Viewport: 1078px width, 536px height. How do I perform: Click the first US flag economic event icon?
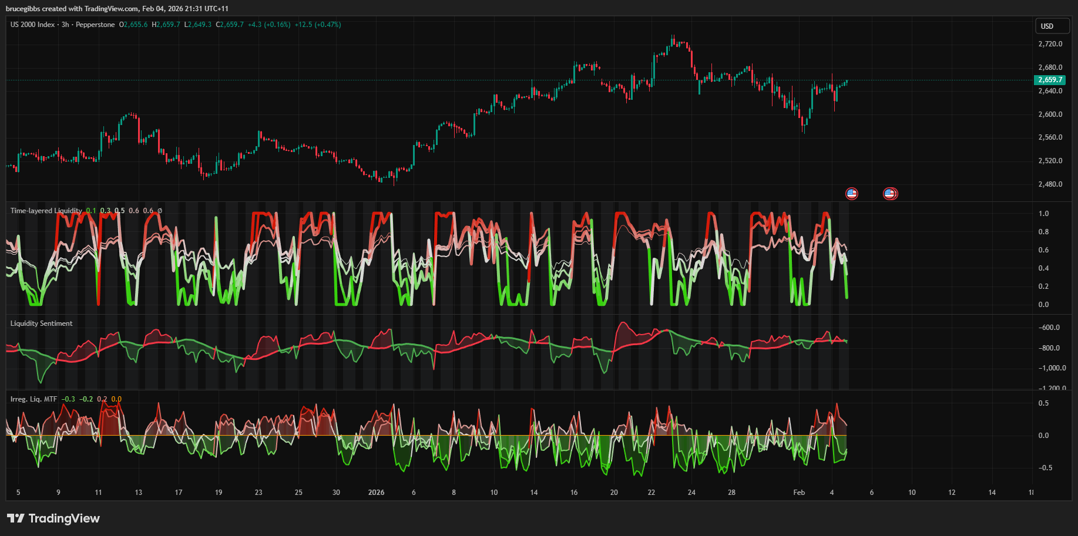click(851, 193)
